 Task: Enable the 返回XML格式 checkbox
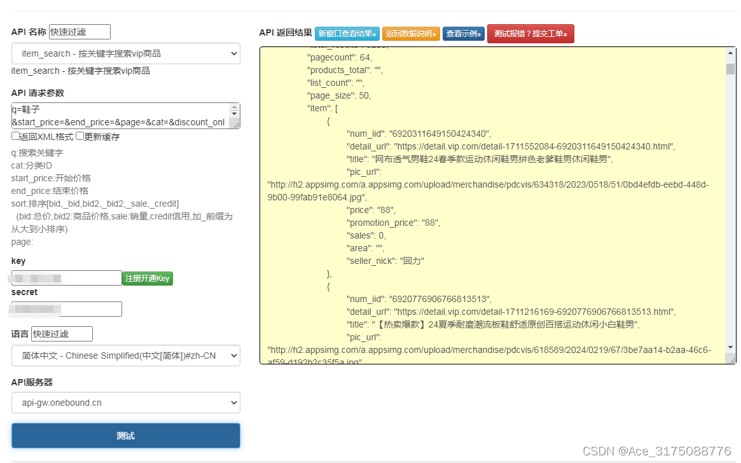coord(16,136)
